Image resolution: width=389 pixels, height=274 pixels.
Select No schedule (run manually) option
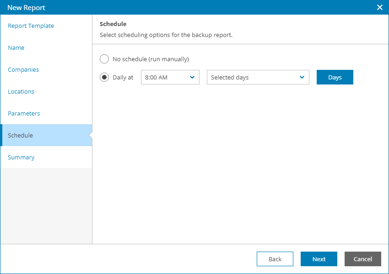click(104, 59)
